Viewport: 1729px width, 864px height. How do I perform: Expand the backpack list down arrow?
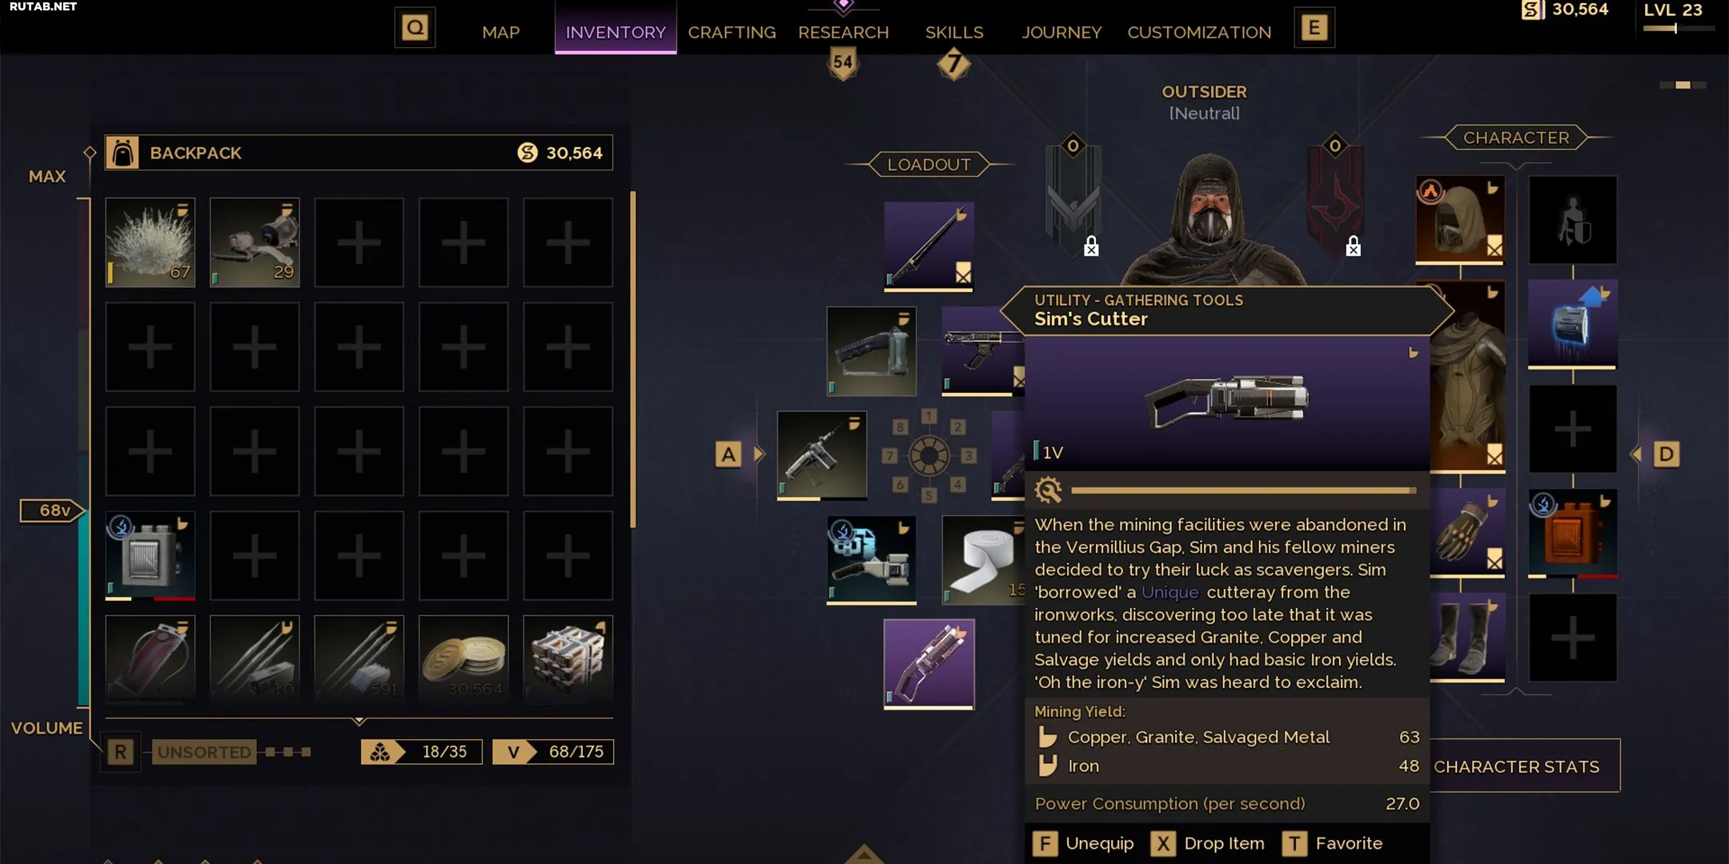pos(359,721)
